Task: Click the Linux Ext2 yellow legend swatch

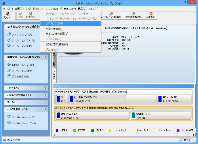Action: (x=110, y=131)
